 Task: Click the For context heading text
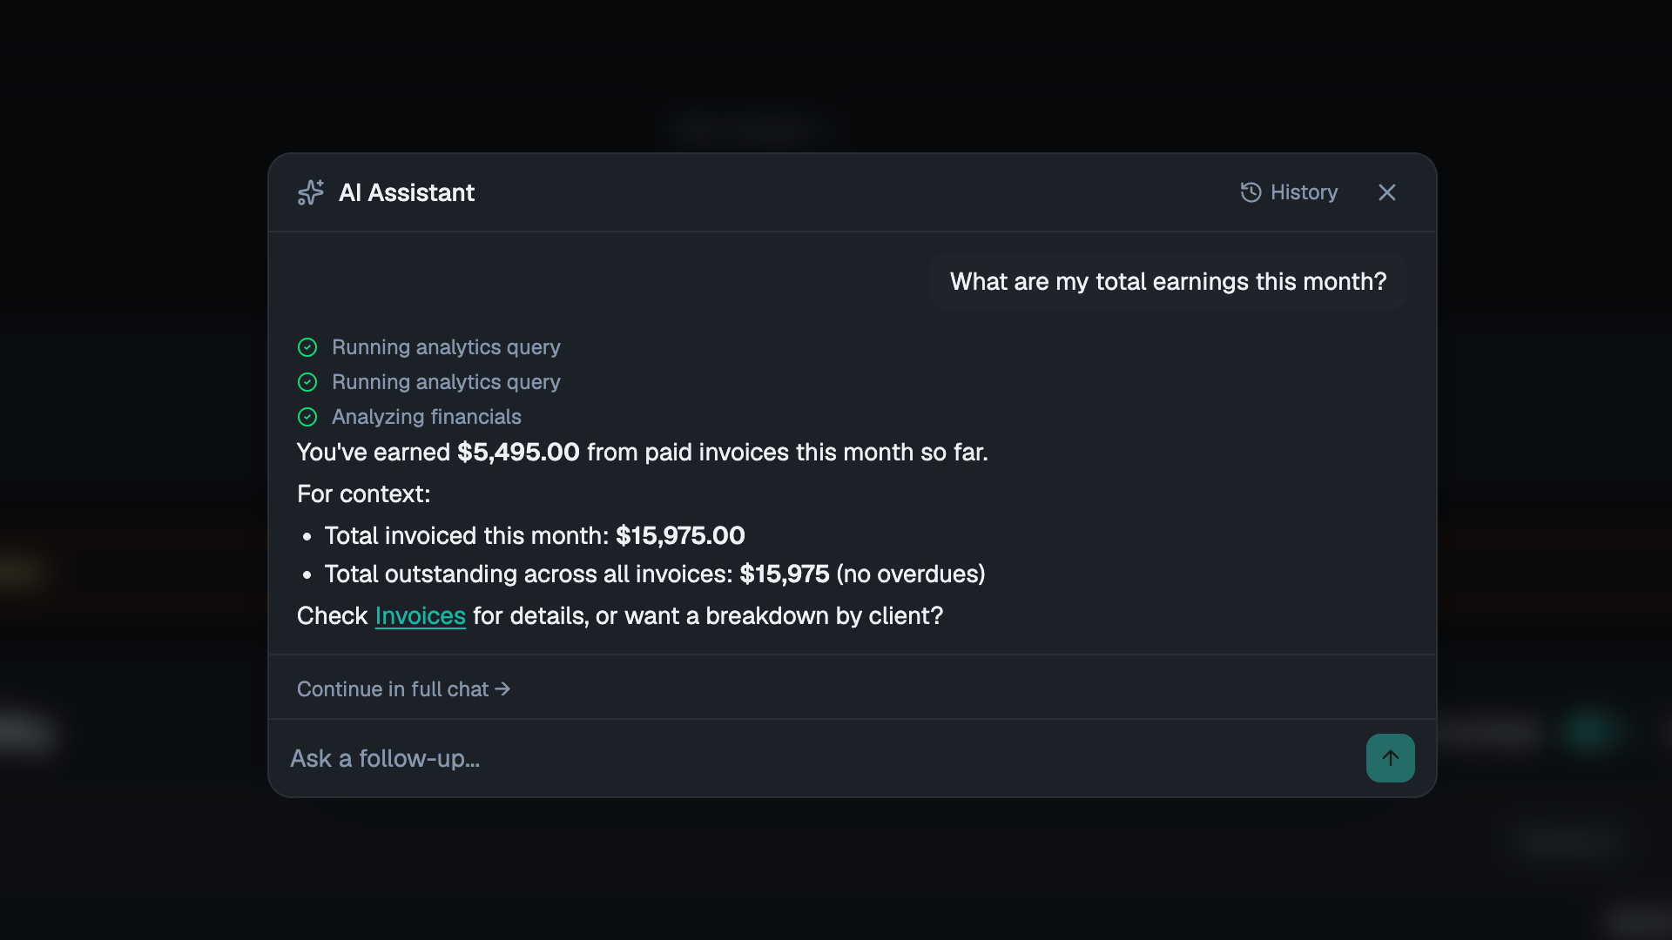point(364,494)
